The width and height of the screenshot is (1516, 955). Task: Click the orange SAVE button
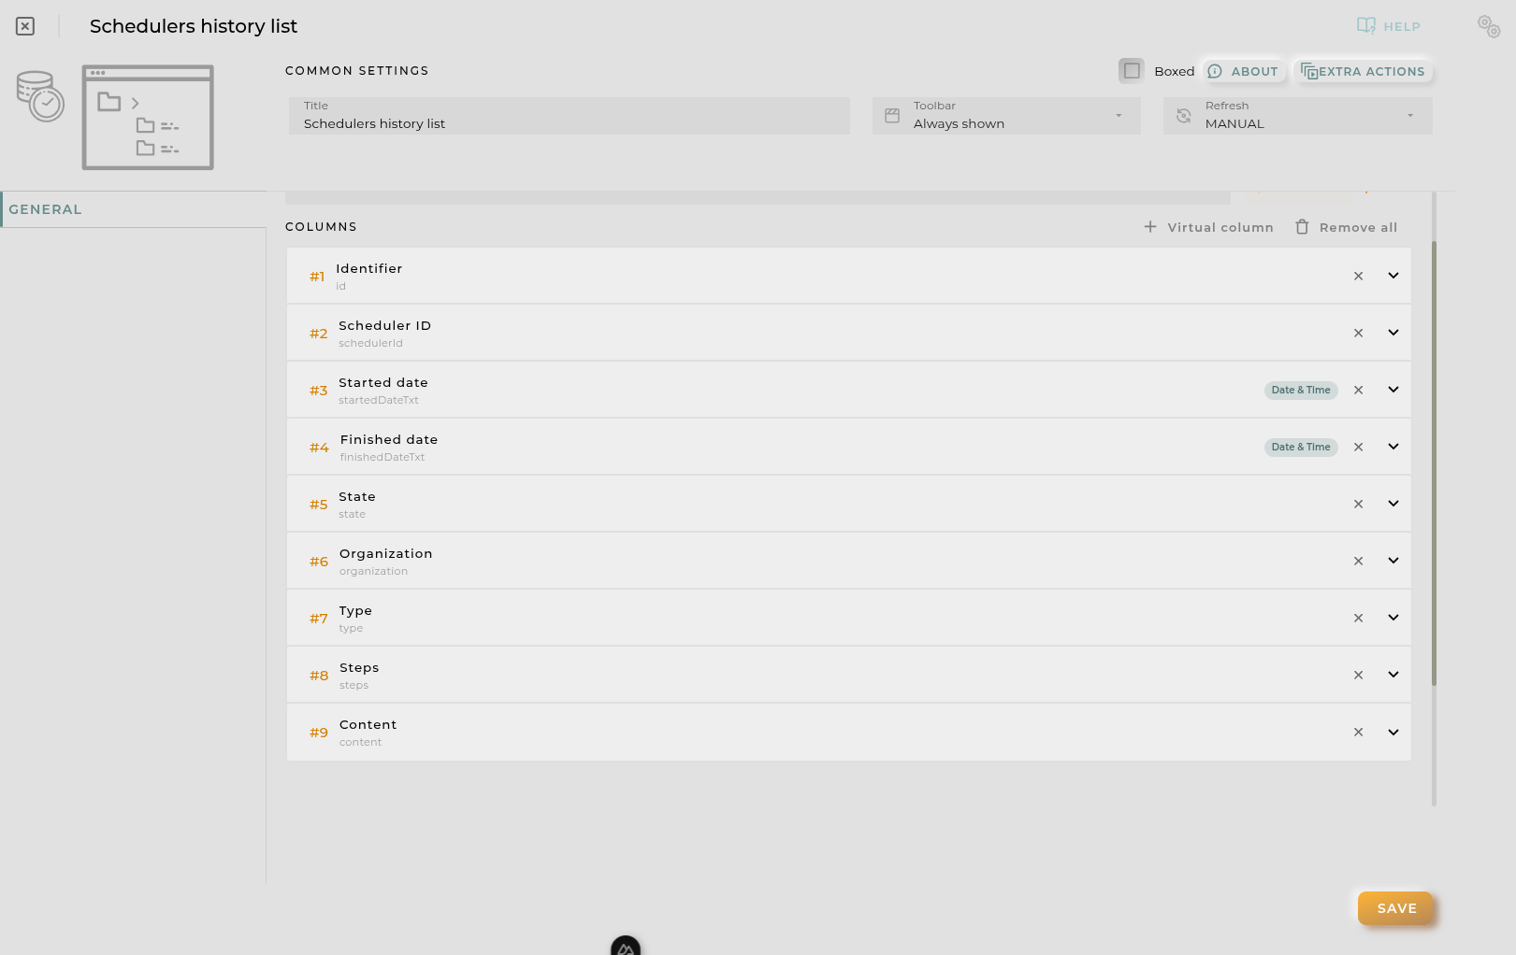[1395, 908]
